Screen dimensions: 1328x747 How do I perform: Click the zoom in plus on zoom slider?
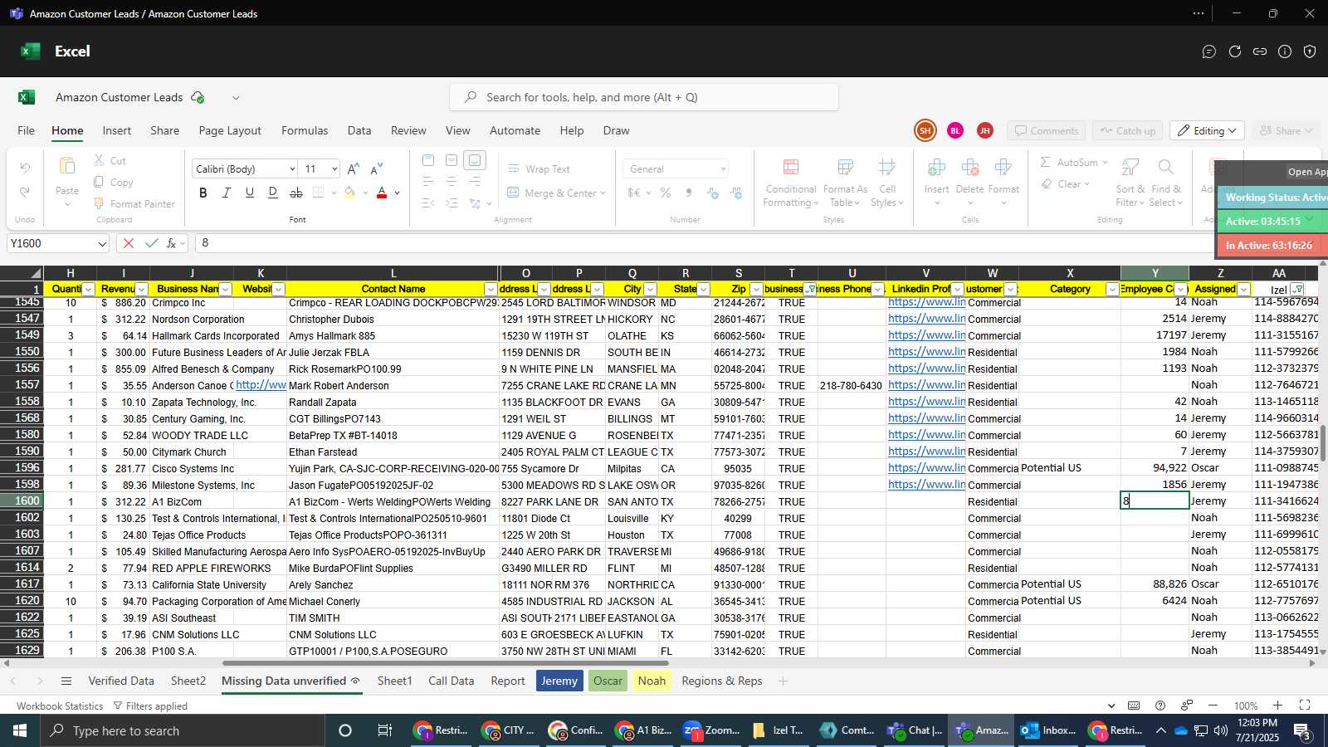1277,705
